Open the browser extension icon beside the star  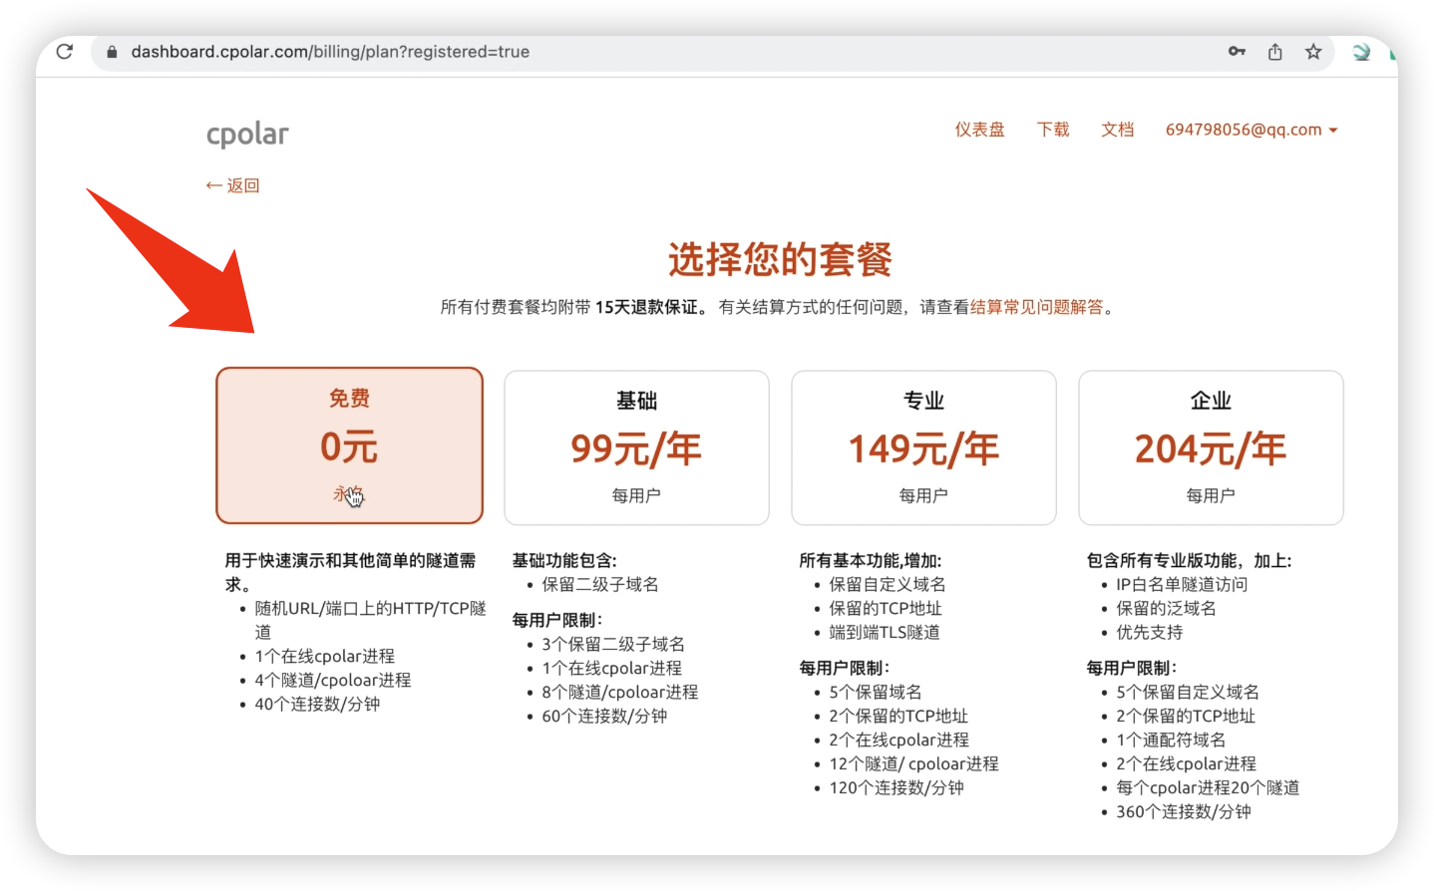tap(1361, 52)
